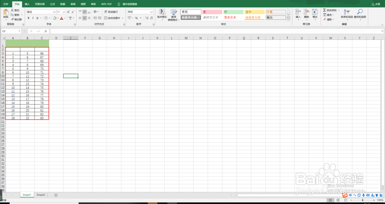Open the font size dropdown

[x=64, y=12]
